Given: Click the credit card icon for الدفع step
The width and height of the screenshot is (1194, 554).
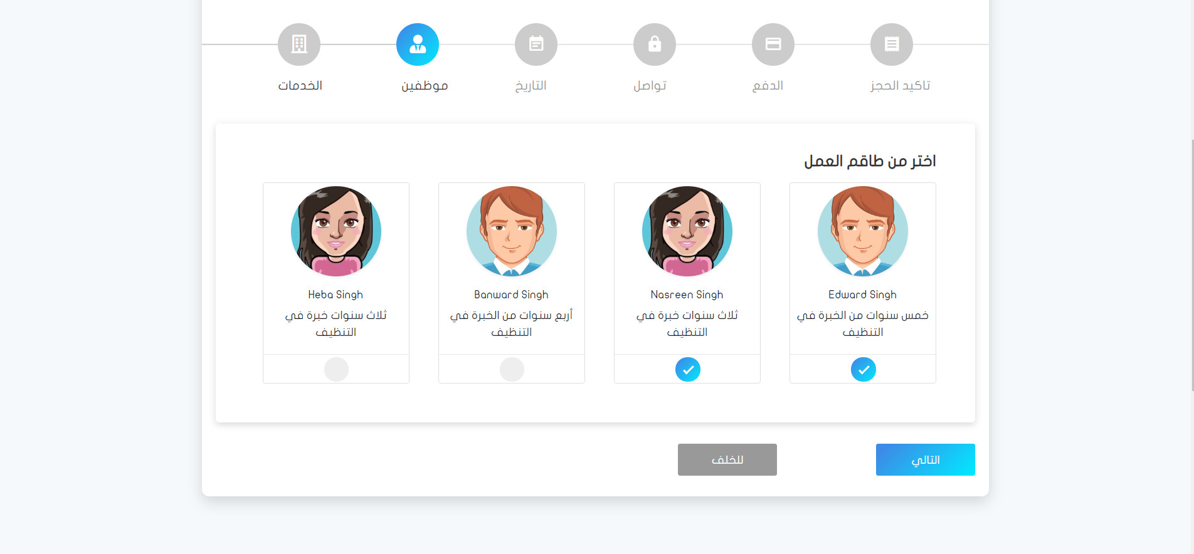Looking at the screenshot, I should pyautogui.click(x=773, y=44).
